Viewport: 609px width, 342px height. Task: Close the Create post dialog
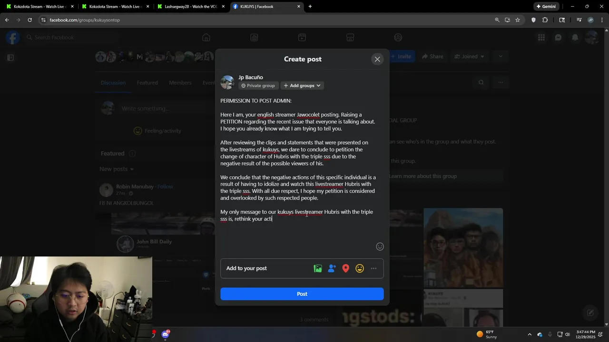[x=377, y=59]
